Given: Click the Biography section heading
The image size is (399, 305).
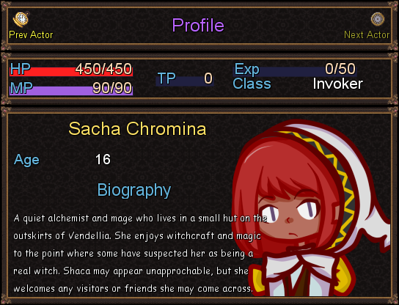Looking at the screenshot, I should pos(134,190).
